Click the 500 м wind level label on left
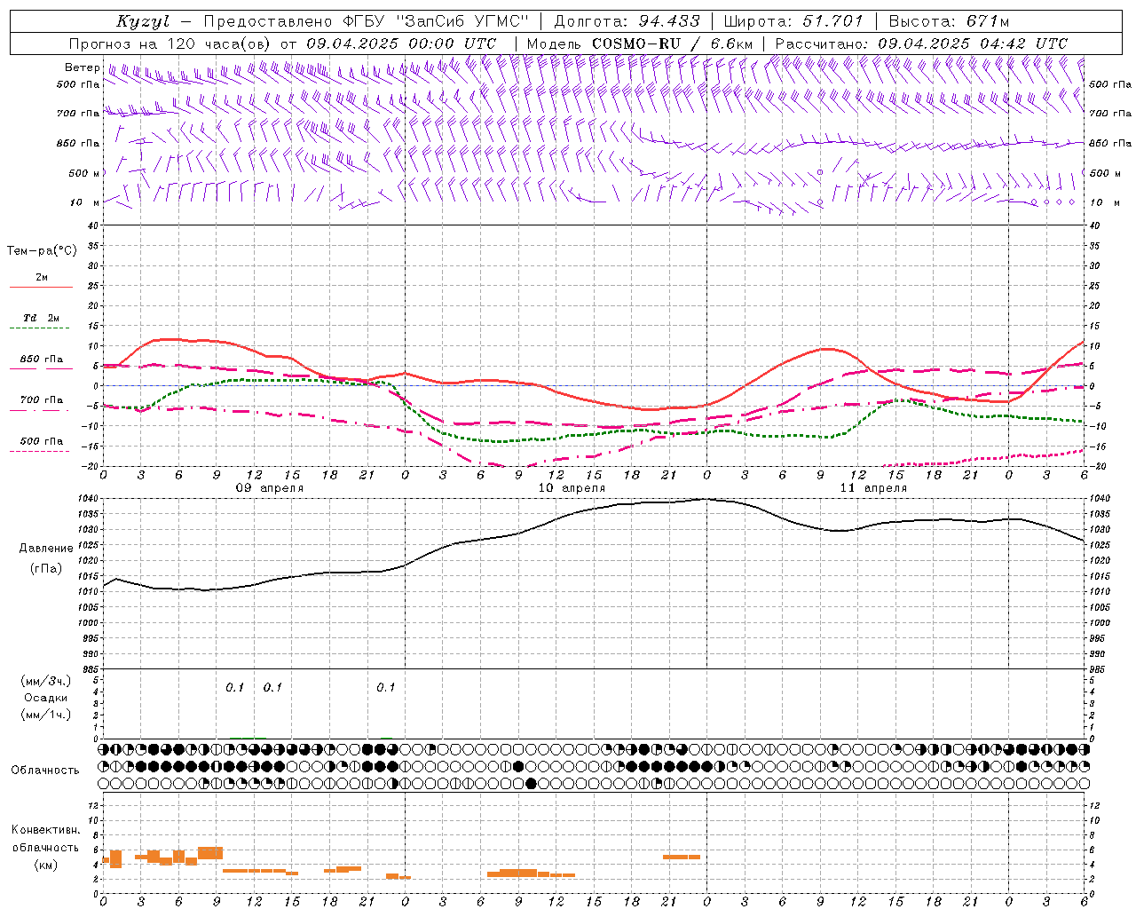Viewport: 1136px width, 909px height. pos(84,173)
